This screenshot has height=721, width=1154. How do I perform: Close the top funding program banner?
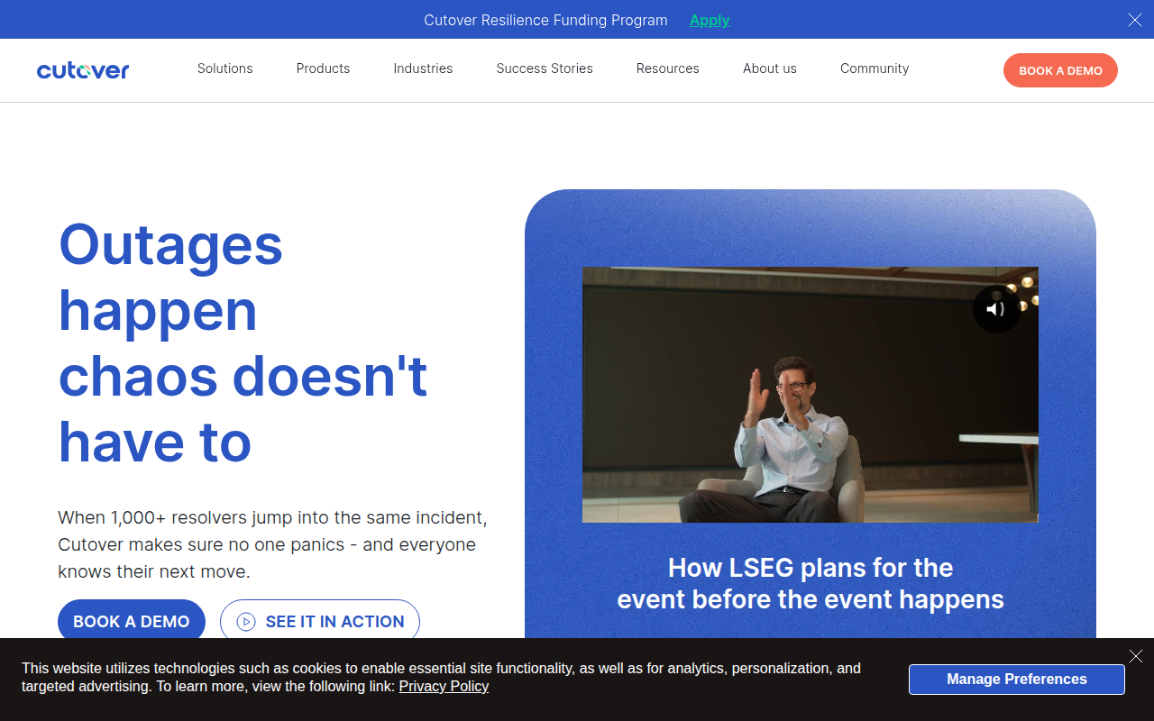tap(1135, 20)
